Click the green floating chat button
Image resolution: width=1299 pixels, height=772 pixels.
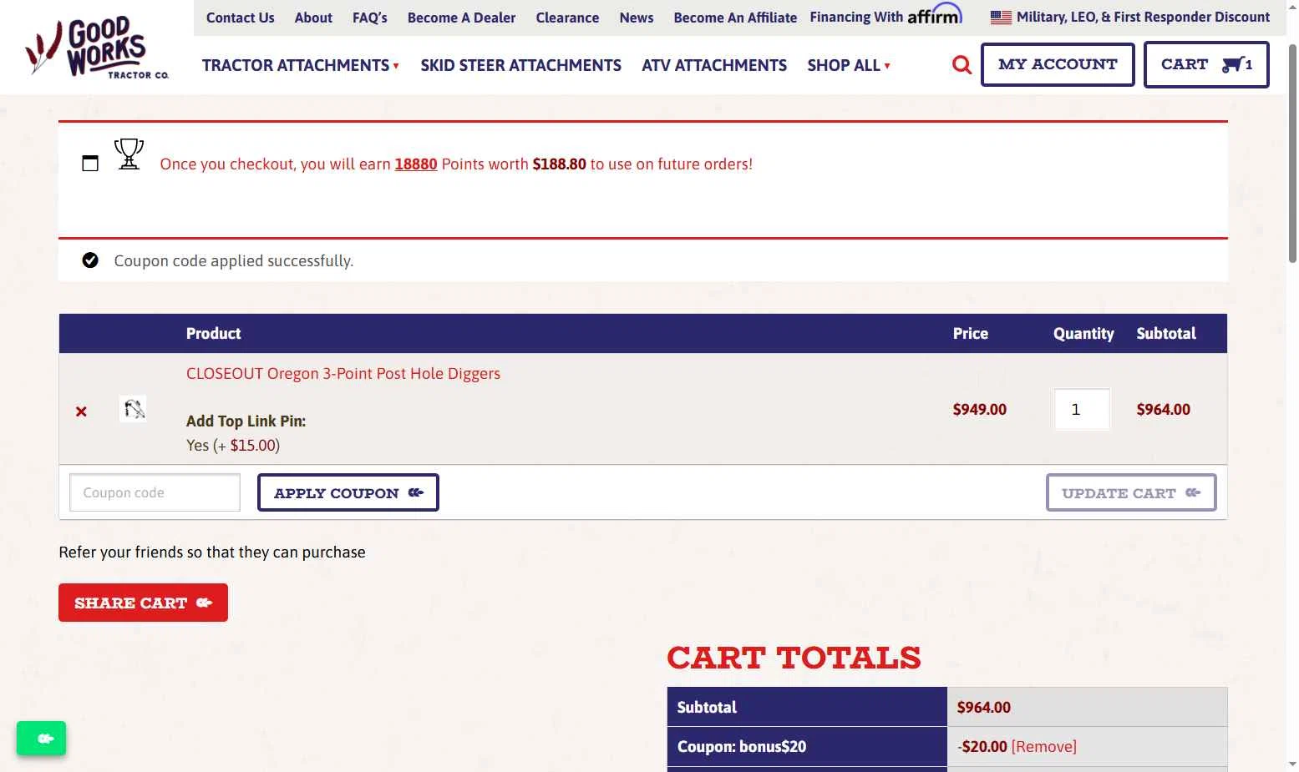tap(41, 738)
